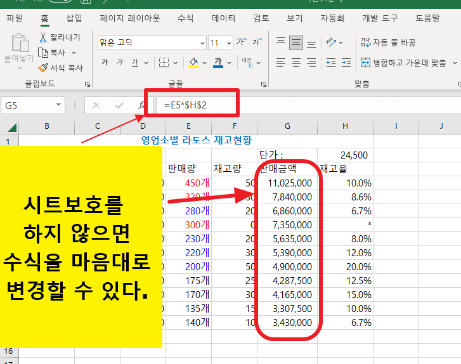
Task: Decrease font size with the smaller 가 icon
Action: (x=257, y=42)
